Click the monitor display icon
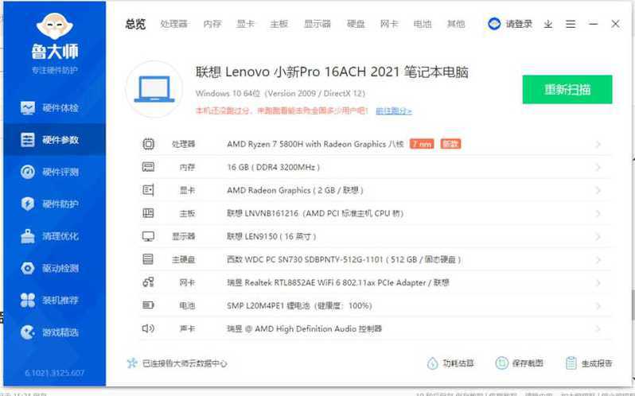The height and width of the screenshot is (396, 635). coord(148,236)
